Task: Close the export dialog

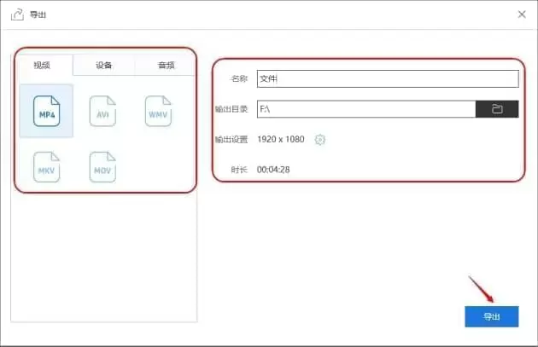Action: point(522,14)
